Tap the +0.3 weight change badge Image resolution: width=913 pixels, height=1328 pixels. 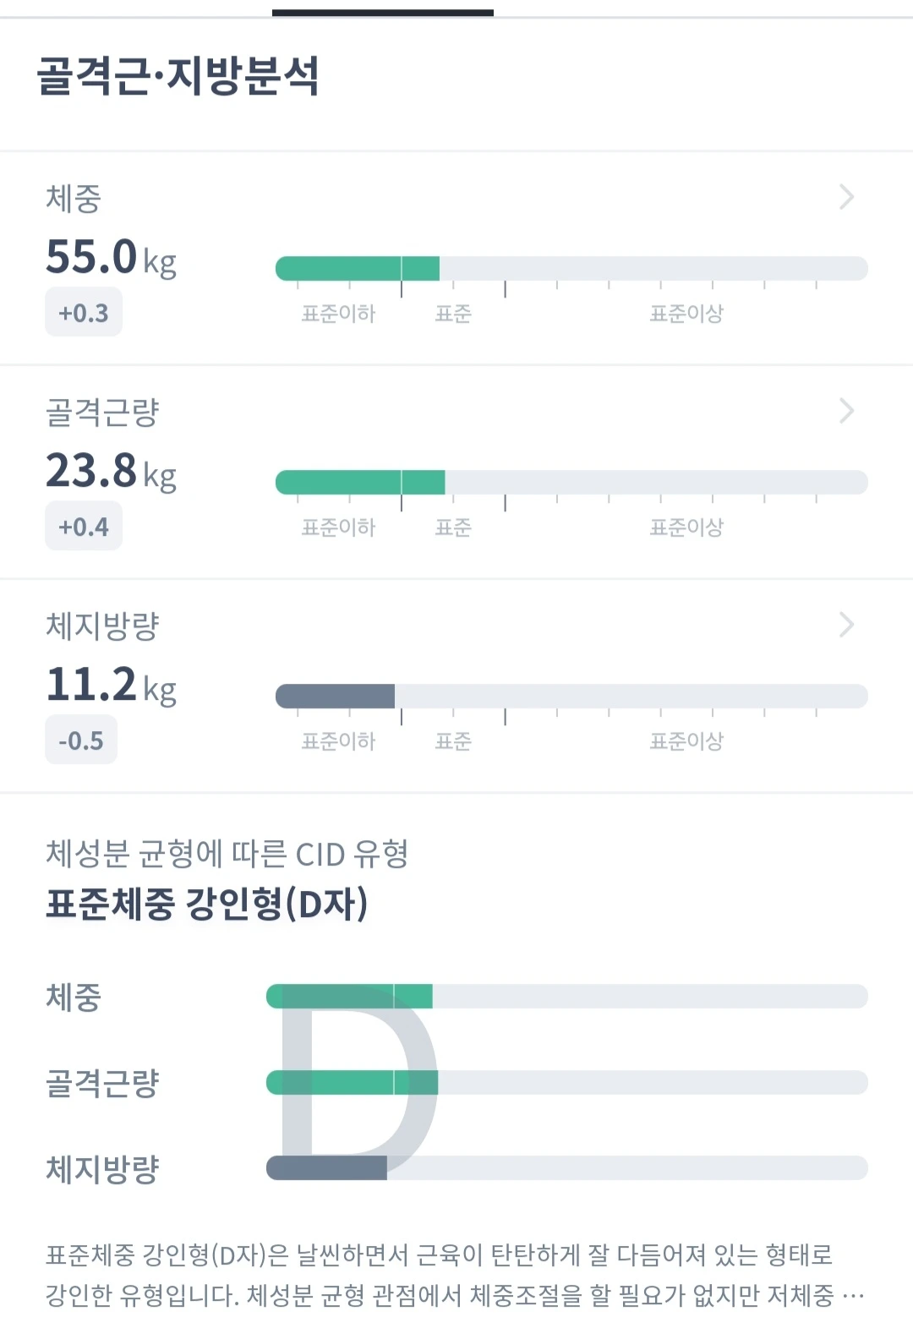click(x=84, y=313)
